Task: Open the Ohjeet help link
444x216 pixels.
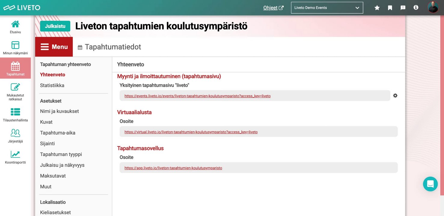Action: point(270,8)
